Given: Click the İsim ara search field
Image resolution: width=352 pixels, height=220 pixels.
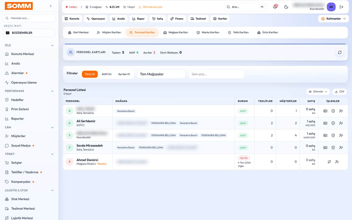Looking at the screenshot, I should pos(216,74).
